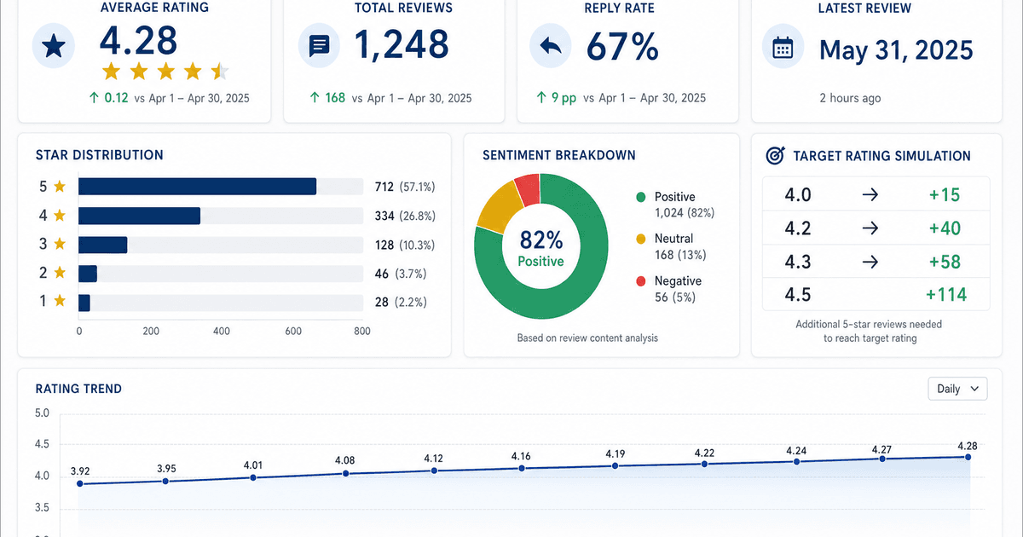Click the 1,248 total reviews figure
Image resolution: width=1023 pixels, height=537 pixels.
point(400,45)
